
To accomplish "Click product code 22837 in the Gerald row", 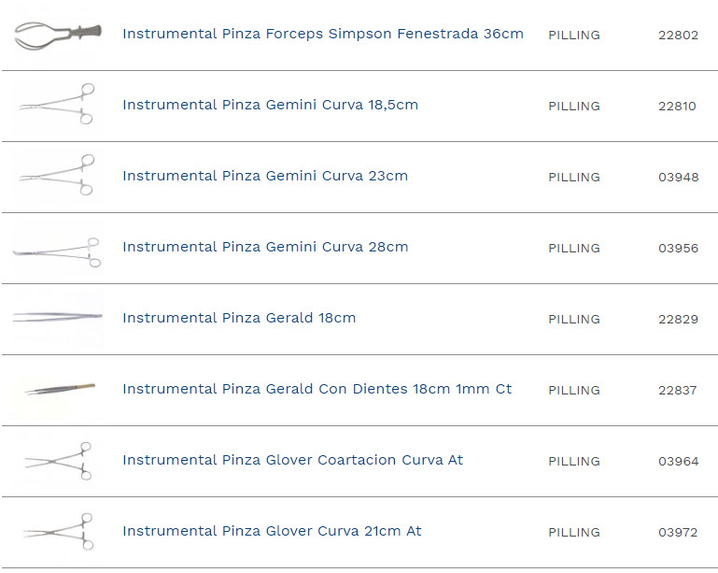I will pos(678,391).
